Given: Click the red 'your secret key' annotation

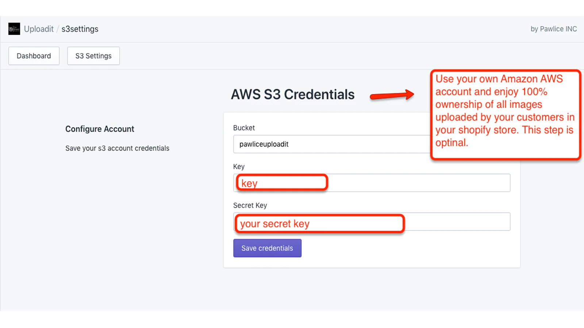Looking at the screenshot, I should [320, 223].
